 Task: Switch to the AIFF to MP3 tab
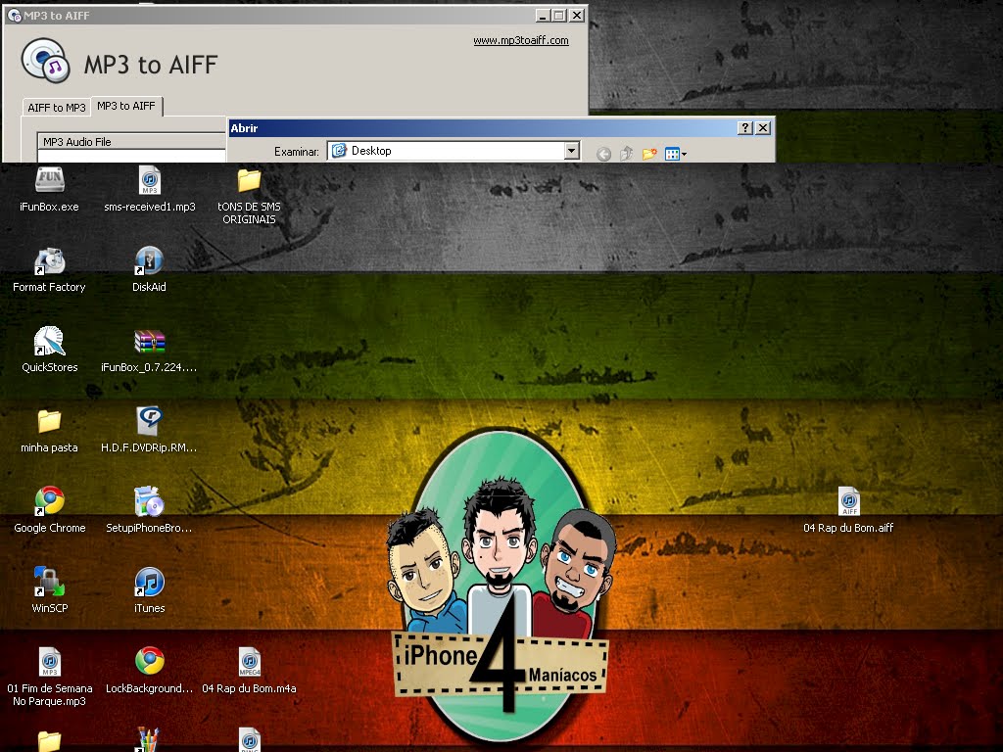(x=56, y=108)
